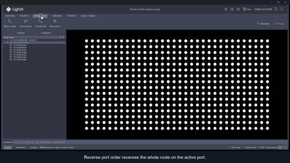Redo the last revoked action

(x=280, y=24)
